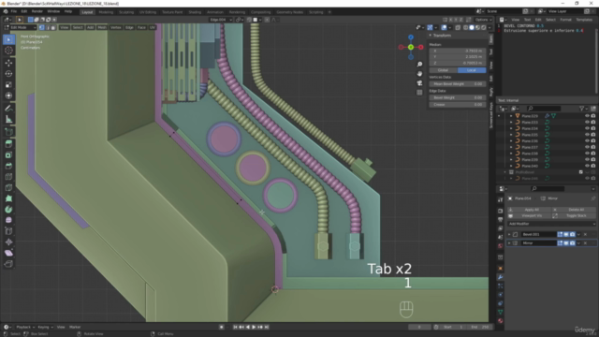The image size is (599, 337).
Task: Toggle X-ray display
Action: tap(458, 27)
